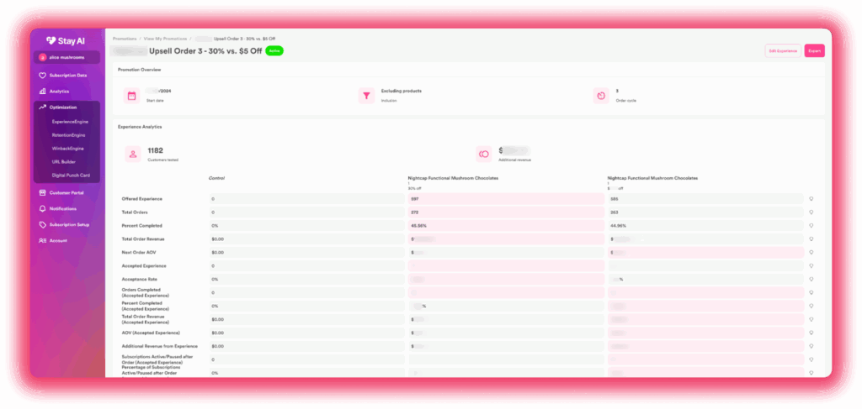Click lightbulb on Additional Revenue from Experience row
Viewport: 862px width, 409px height.
811,347
